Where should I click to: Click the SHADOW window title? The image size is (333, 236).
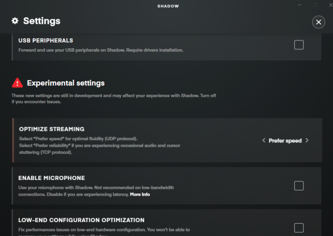[x=167, y=5]
